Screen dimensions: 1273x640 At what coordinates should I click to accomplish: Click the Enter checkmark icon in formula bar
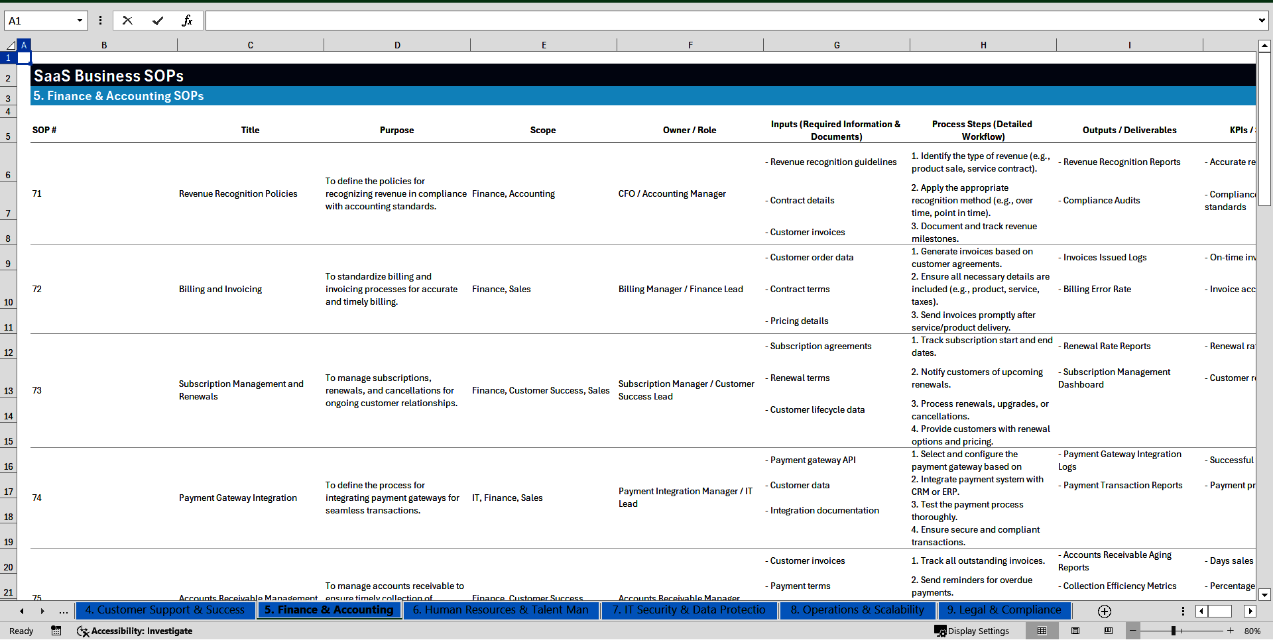click(158, 21)
